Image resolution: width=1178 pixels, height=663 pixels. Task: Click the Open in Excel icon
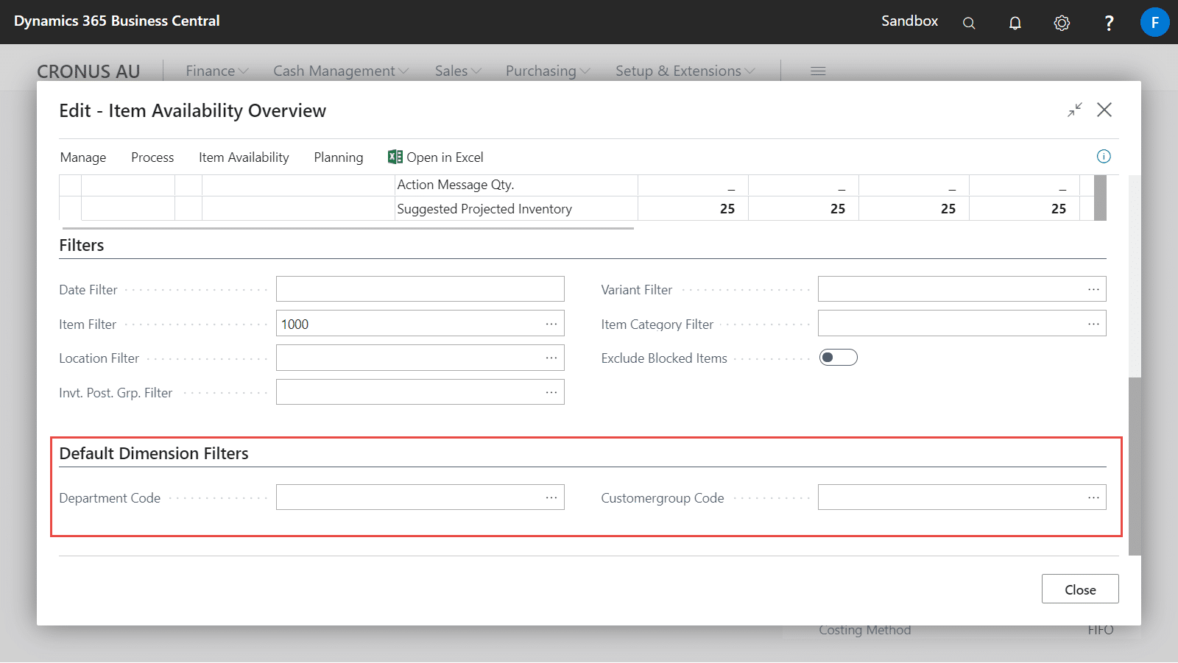(x=395, y=157)
